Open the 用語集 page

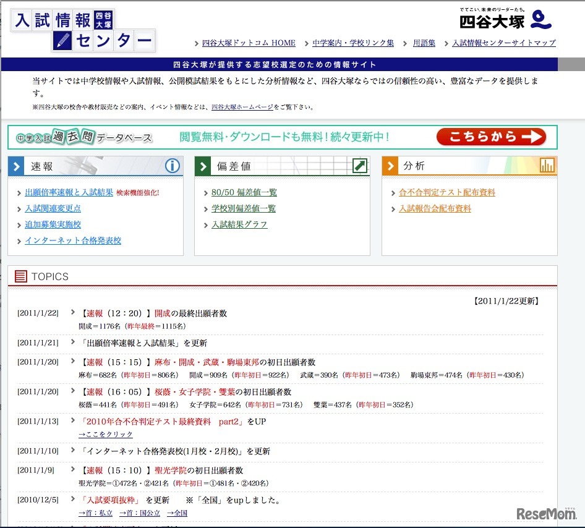coord(424,43)
